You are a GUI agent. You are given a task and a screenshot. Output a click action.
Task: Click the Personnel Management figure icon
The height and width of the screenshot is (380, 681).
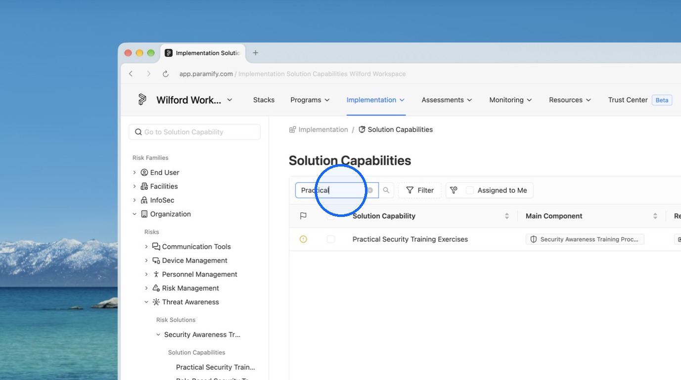pos(156,274)
